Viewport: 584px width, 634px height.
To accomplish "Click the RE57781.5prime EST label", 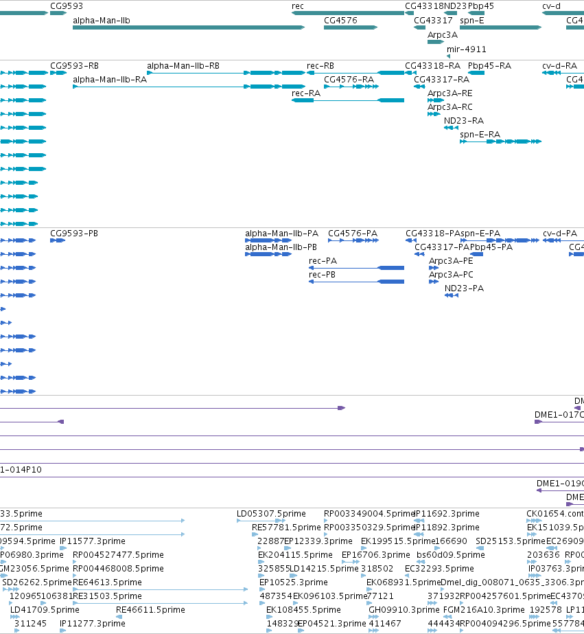I will 286,528.
